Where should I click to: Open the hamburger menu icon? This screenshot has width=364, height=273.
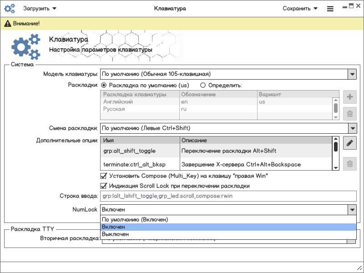point(330,9)
